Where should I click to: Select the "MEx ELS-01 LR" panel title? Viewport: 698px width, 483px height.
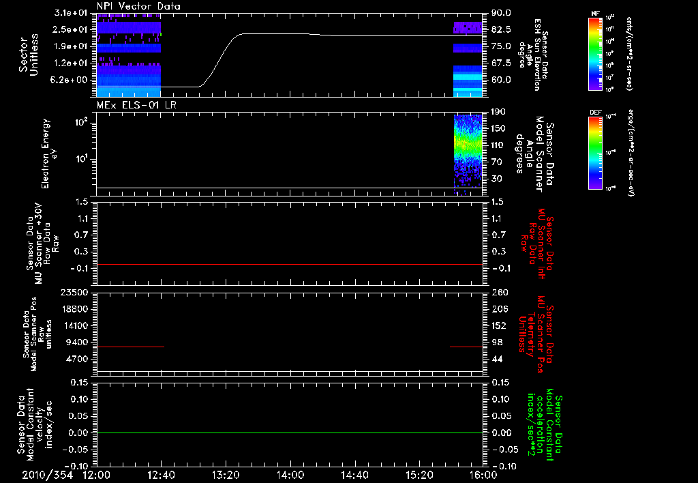(136, 104)
